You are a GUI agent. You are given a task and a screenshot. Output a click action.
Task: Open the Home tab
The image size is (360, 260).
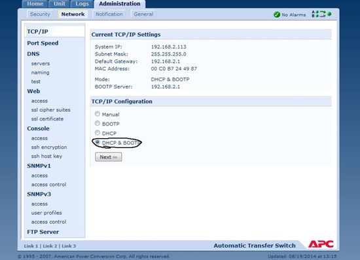[x=35, y=4]
